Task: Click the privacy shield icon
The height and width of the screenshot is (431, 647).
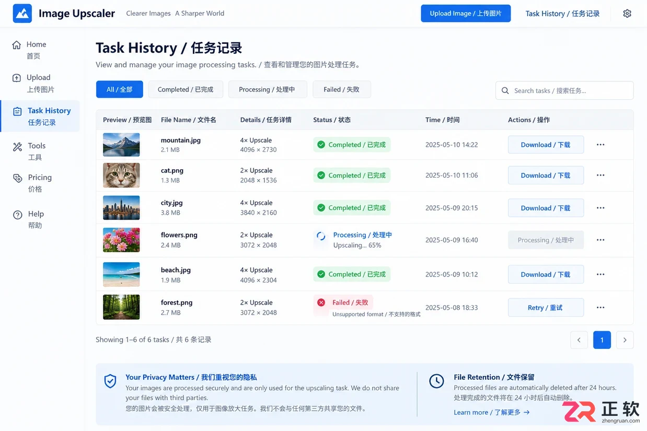Action: 110,381
